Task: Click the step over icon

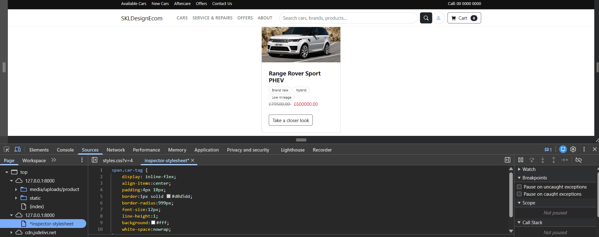Action: [x=532, y=160]
